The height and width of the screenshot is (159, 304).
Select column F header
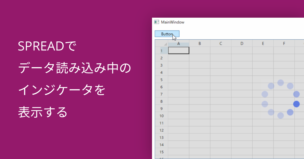[x=284, y=43]
